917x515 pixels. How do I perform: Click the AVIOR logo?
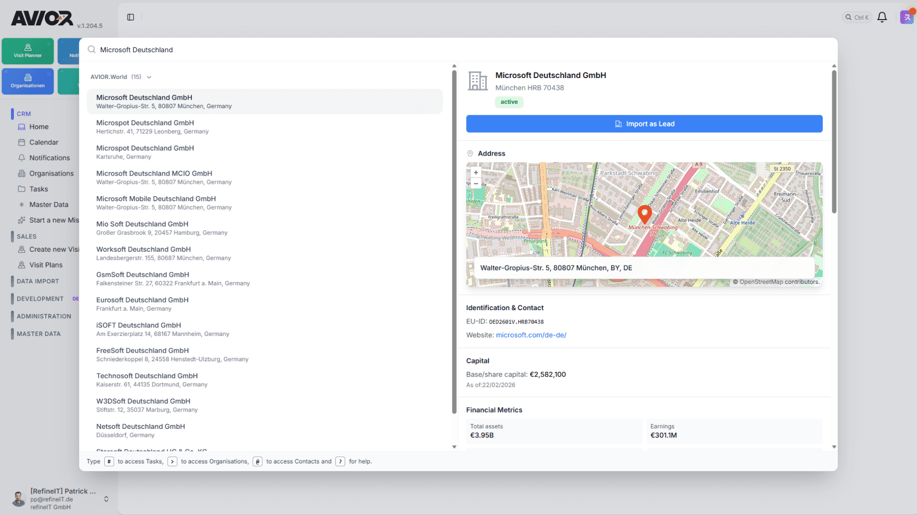point(42,18)
